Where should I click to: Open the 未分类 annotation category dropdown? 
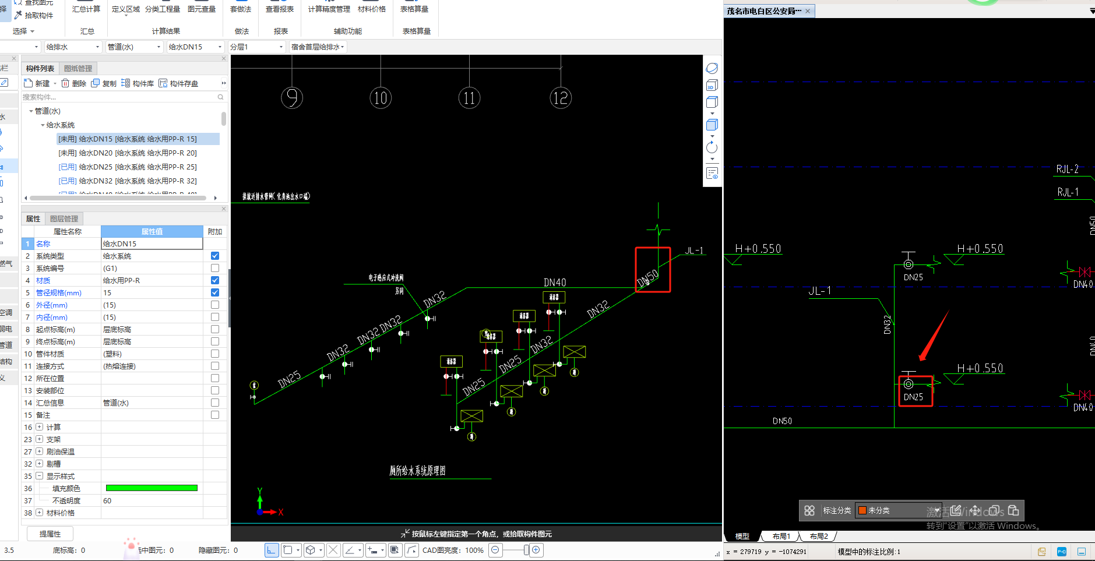click(x=899, y=510)
